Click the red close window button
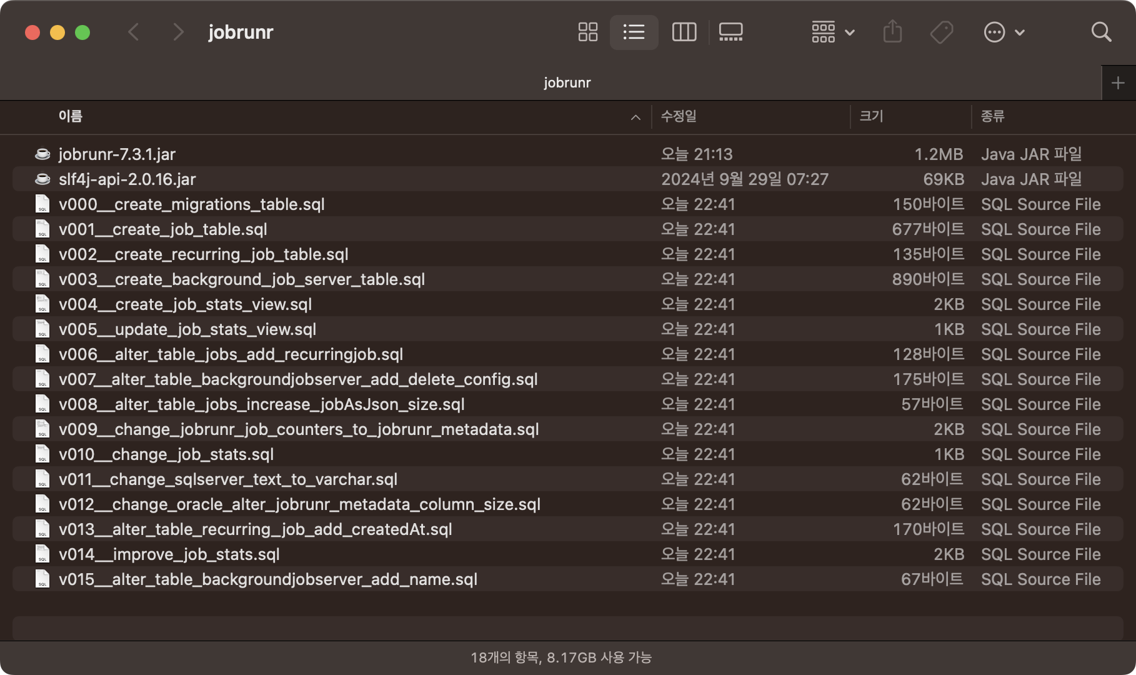Viewport: 1136px width, 675px height. [32, 32]
